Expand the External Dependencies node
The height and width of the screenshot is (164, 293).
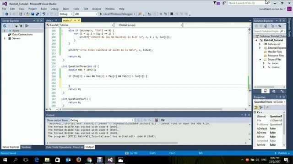click(260, 48)
